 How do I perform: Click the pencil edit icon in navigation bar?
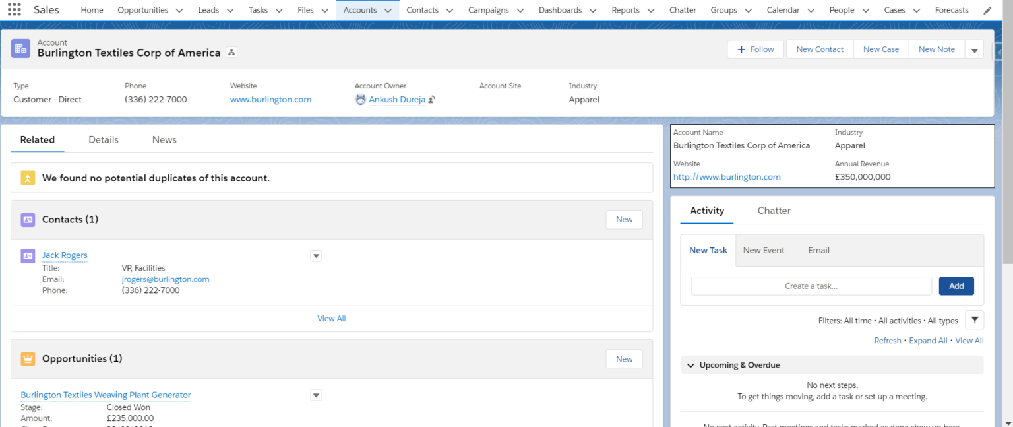coord(987,11)
